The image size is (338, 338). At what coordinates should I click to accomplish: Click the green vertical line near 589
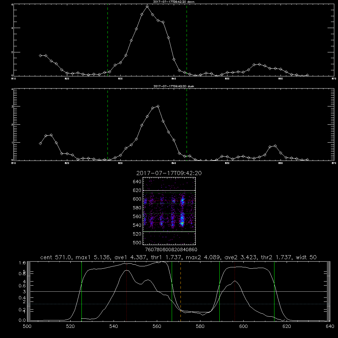(219, 291)
